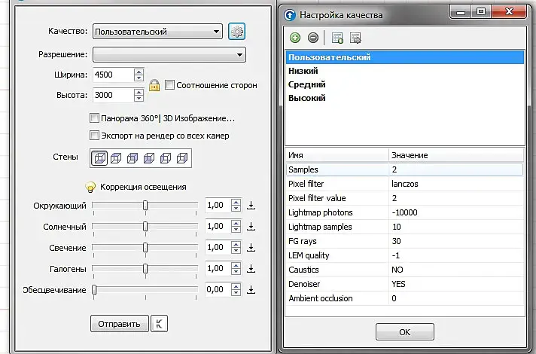Image resolution: width=536 pixels, height=354 pixels.
Task: Click Обесцвечивание slider handle
Action: pos(94,290)
